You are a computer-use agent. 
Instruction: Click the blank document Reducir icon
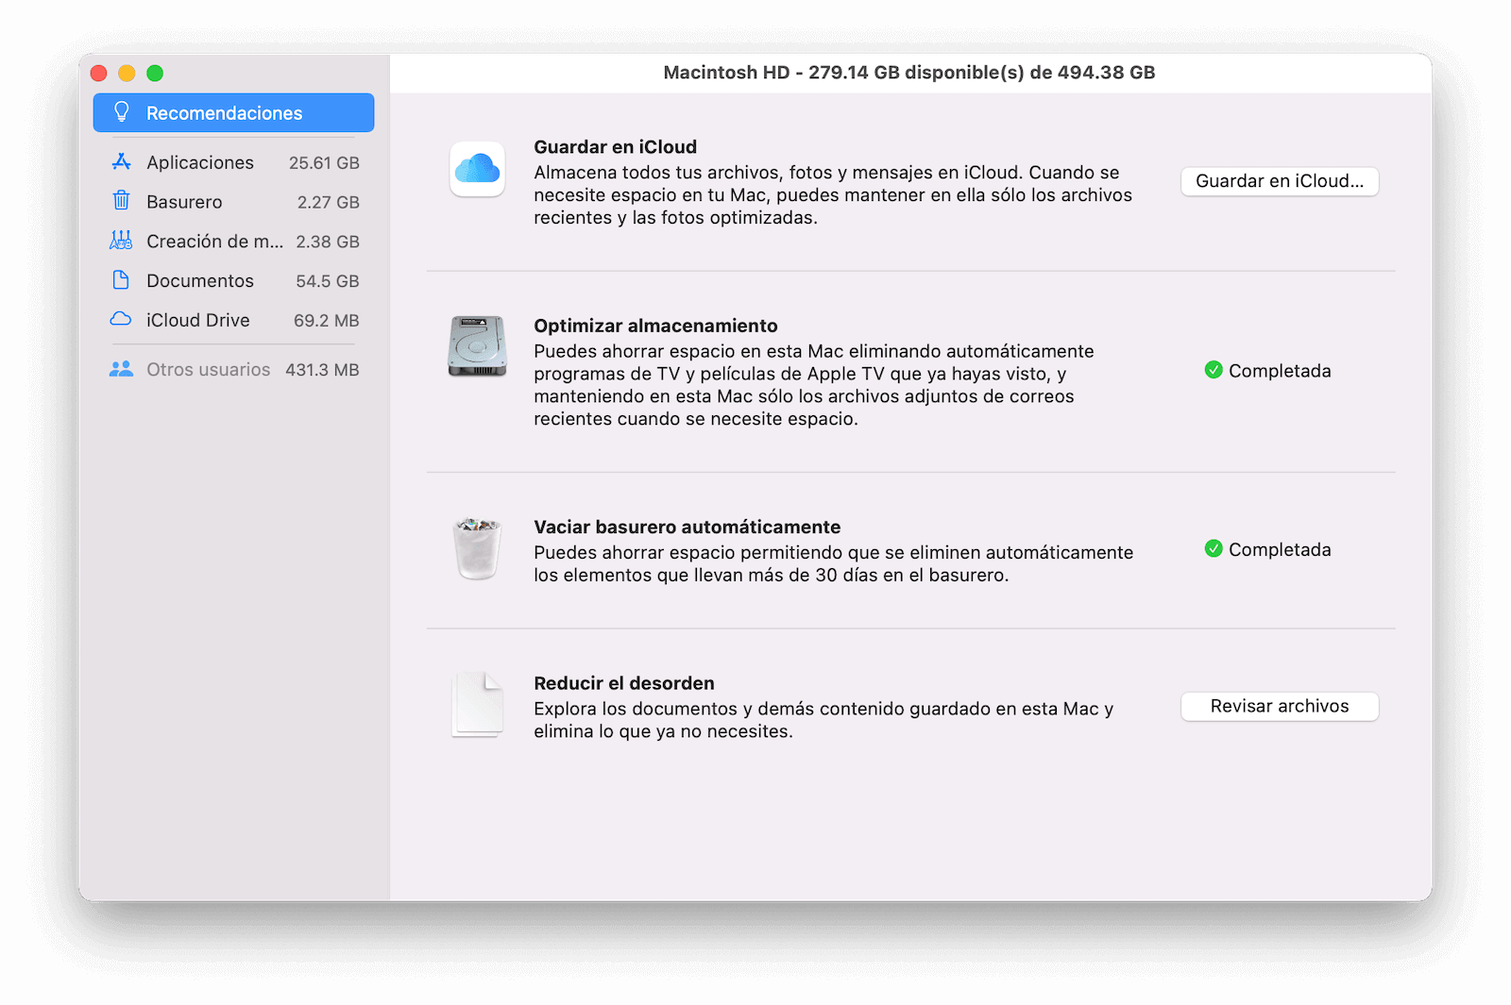[x=477, y=704]
